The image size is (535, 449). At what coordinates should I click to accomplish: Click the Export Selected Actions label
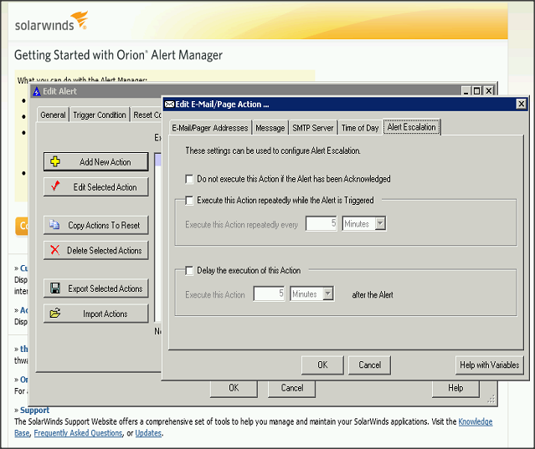105,288
